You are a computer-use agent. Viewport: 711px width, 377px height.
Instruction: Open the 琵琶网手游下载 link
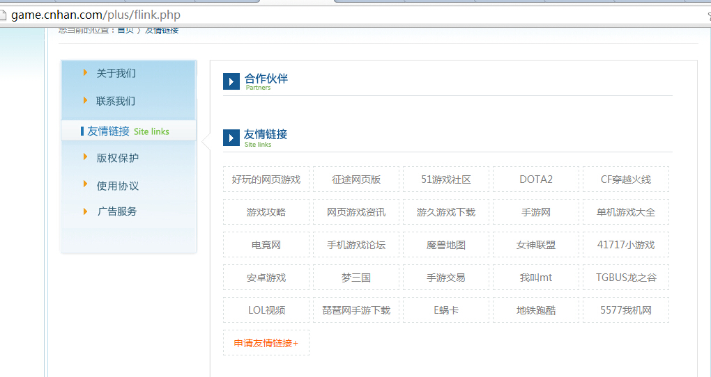pyautogui.click(x=356, y=310)
